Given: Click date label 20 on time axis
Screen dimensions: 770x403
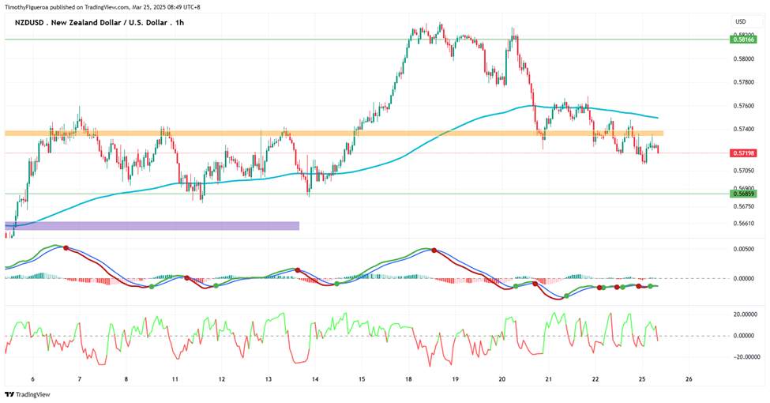Looking at the screenshot, I should coord(501,379).
